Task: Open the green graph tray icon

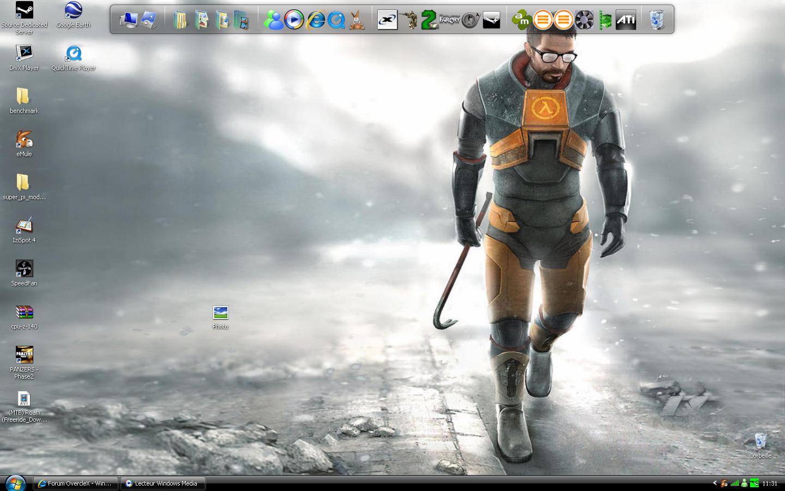Action: point(754,483)
